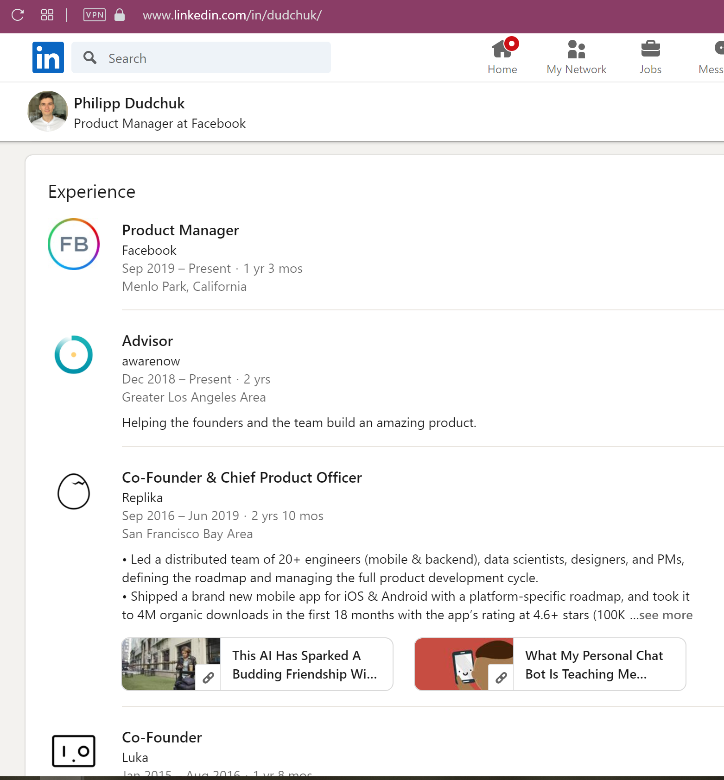Open the FB company logo

[x=74, y=244]
